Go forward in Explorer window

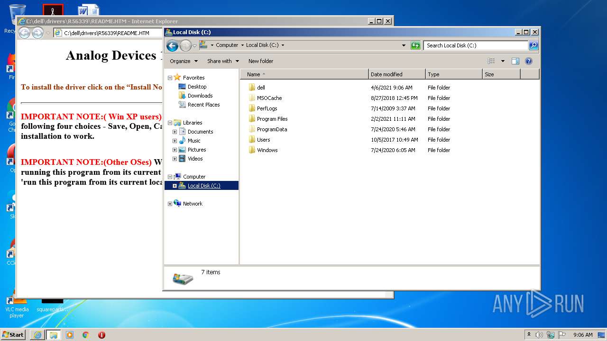point(185,45)
